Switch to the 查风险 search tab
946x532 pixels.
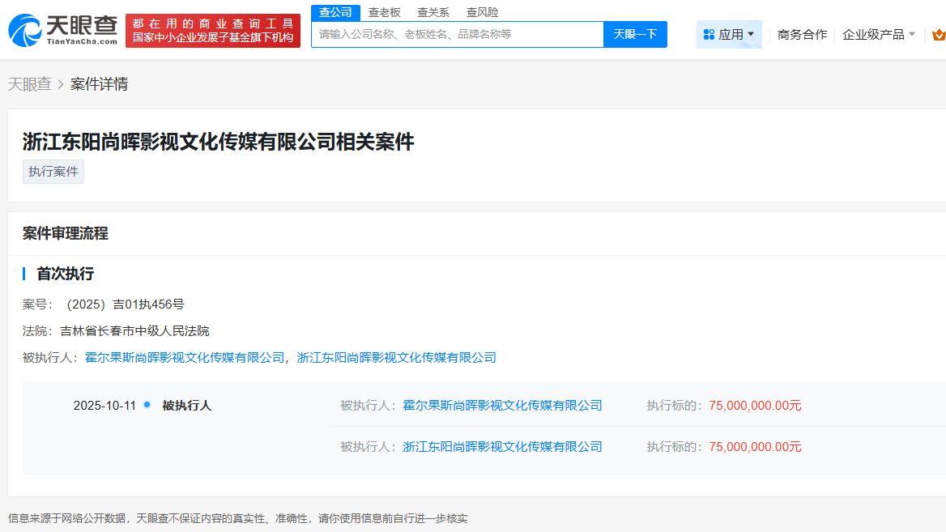tap(482, 12)
